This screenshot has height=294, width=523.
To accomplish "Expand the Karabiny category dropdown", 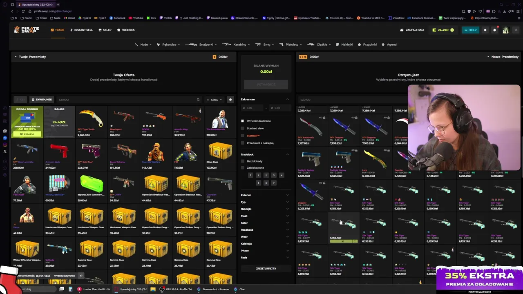I will click(x=236, y=45).
